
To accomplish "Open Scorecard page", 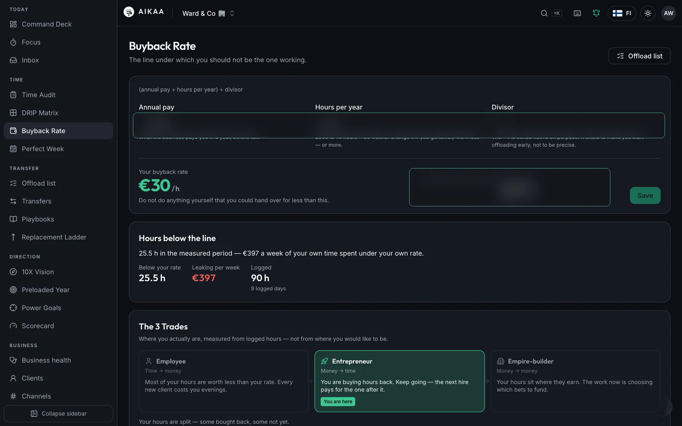I will click(58, 325).
